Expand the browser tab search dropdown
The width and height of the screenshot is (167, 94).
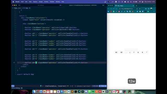tap(154, 6)
